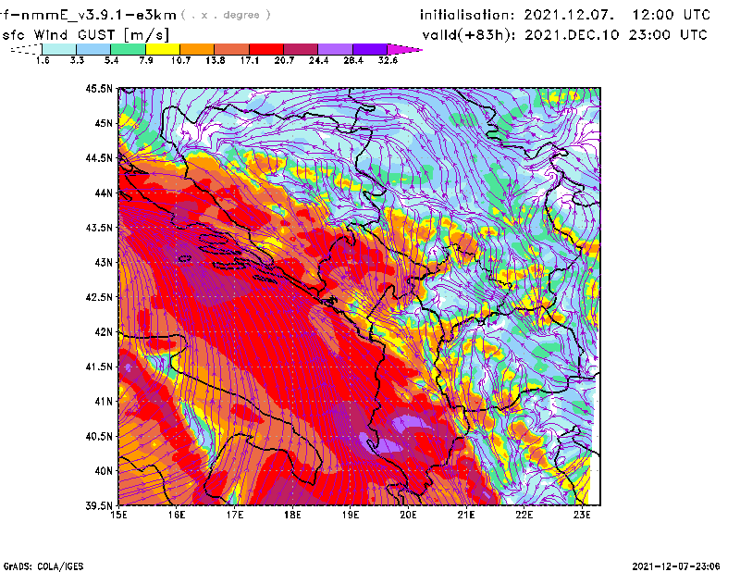Click the '10.7' colorbar value

coord(180,60)
